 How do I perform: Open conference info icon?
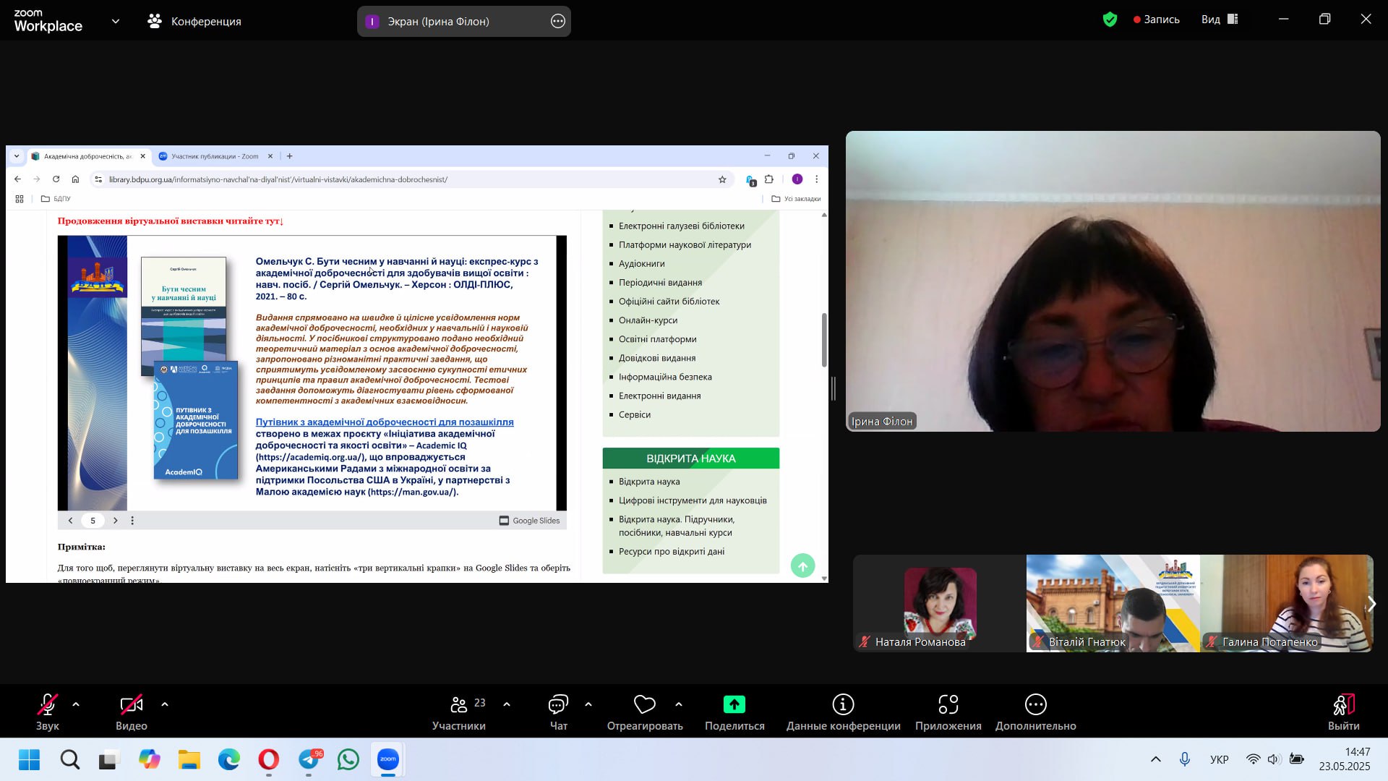843,704
